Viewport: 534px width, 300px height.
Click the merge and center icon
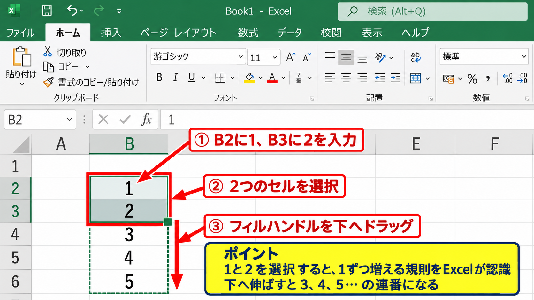[416, 78]
